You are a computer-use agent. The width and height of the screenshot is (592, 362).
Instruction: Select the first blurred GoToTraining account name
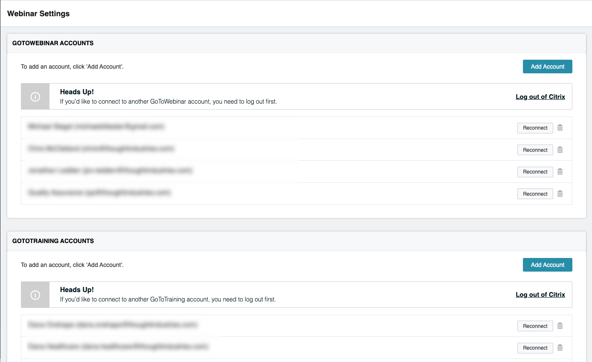pos(113,325)
